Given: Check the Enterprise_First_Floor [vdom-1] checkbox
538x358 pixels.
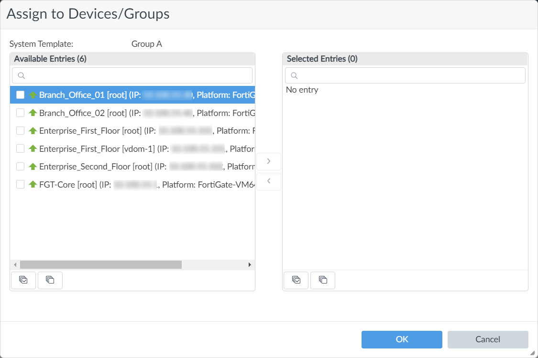Looking at the screenshot, I should [20, 148].
